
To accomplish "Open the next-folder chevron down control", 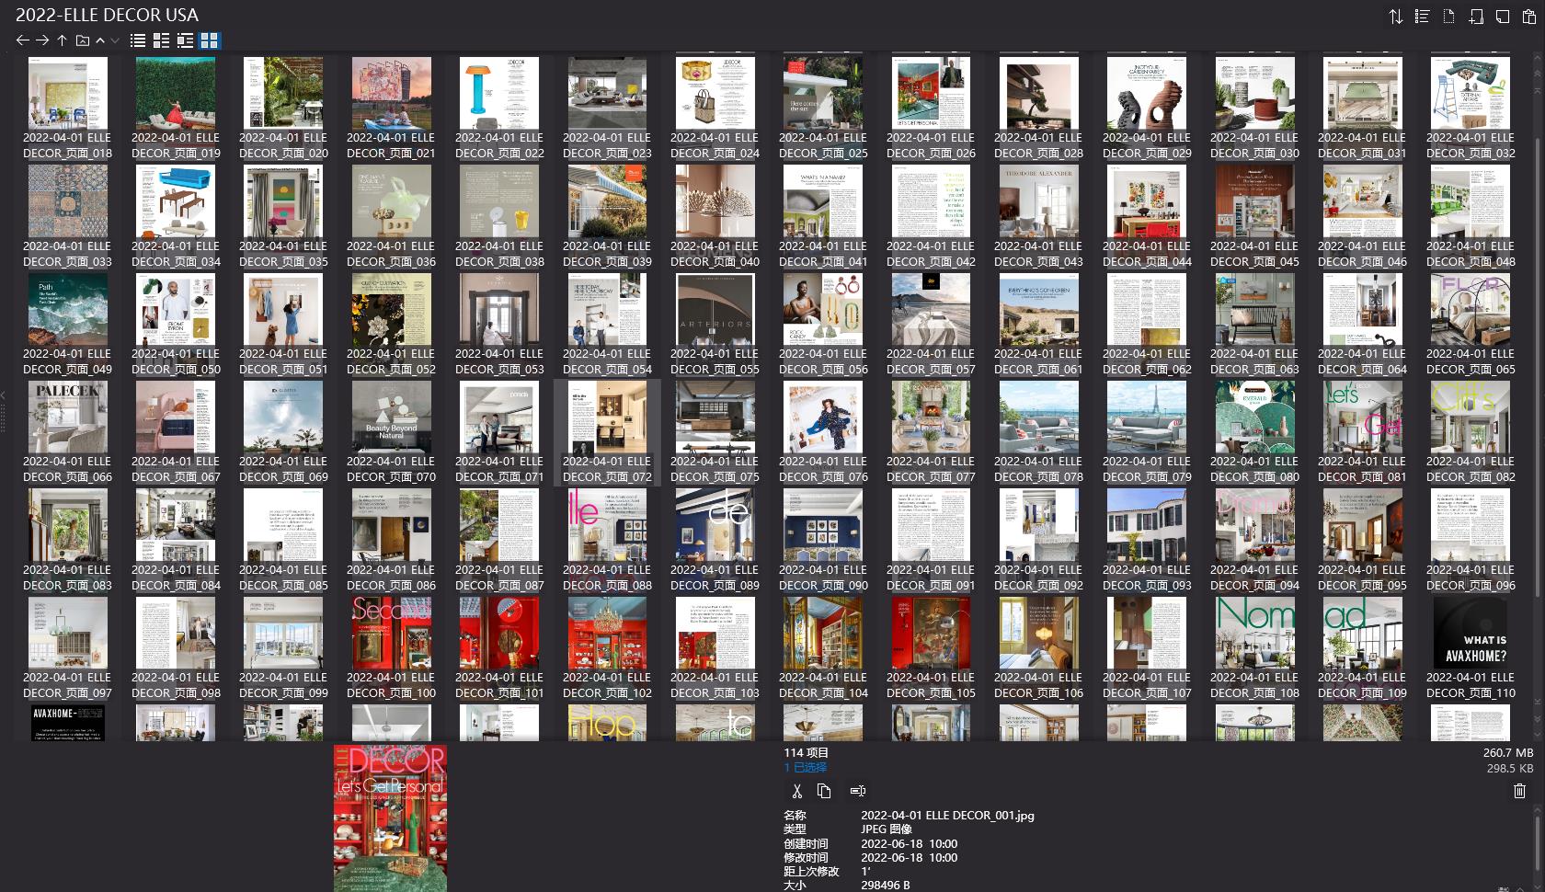I will point(114,40).
